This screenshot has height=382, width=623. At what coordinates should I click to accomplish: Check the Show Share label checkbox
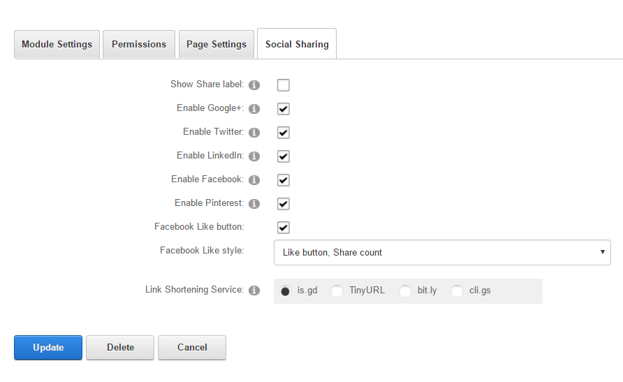(283, 85)
